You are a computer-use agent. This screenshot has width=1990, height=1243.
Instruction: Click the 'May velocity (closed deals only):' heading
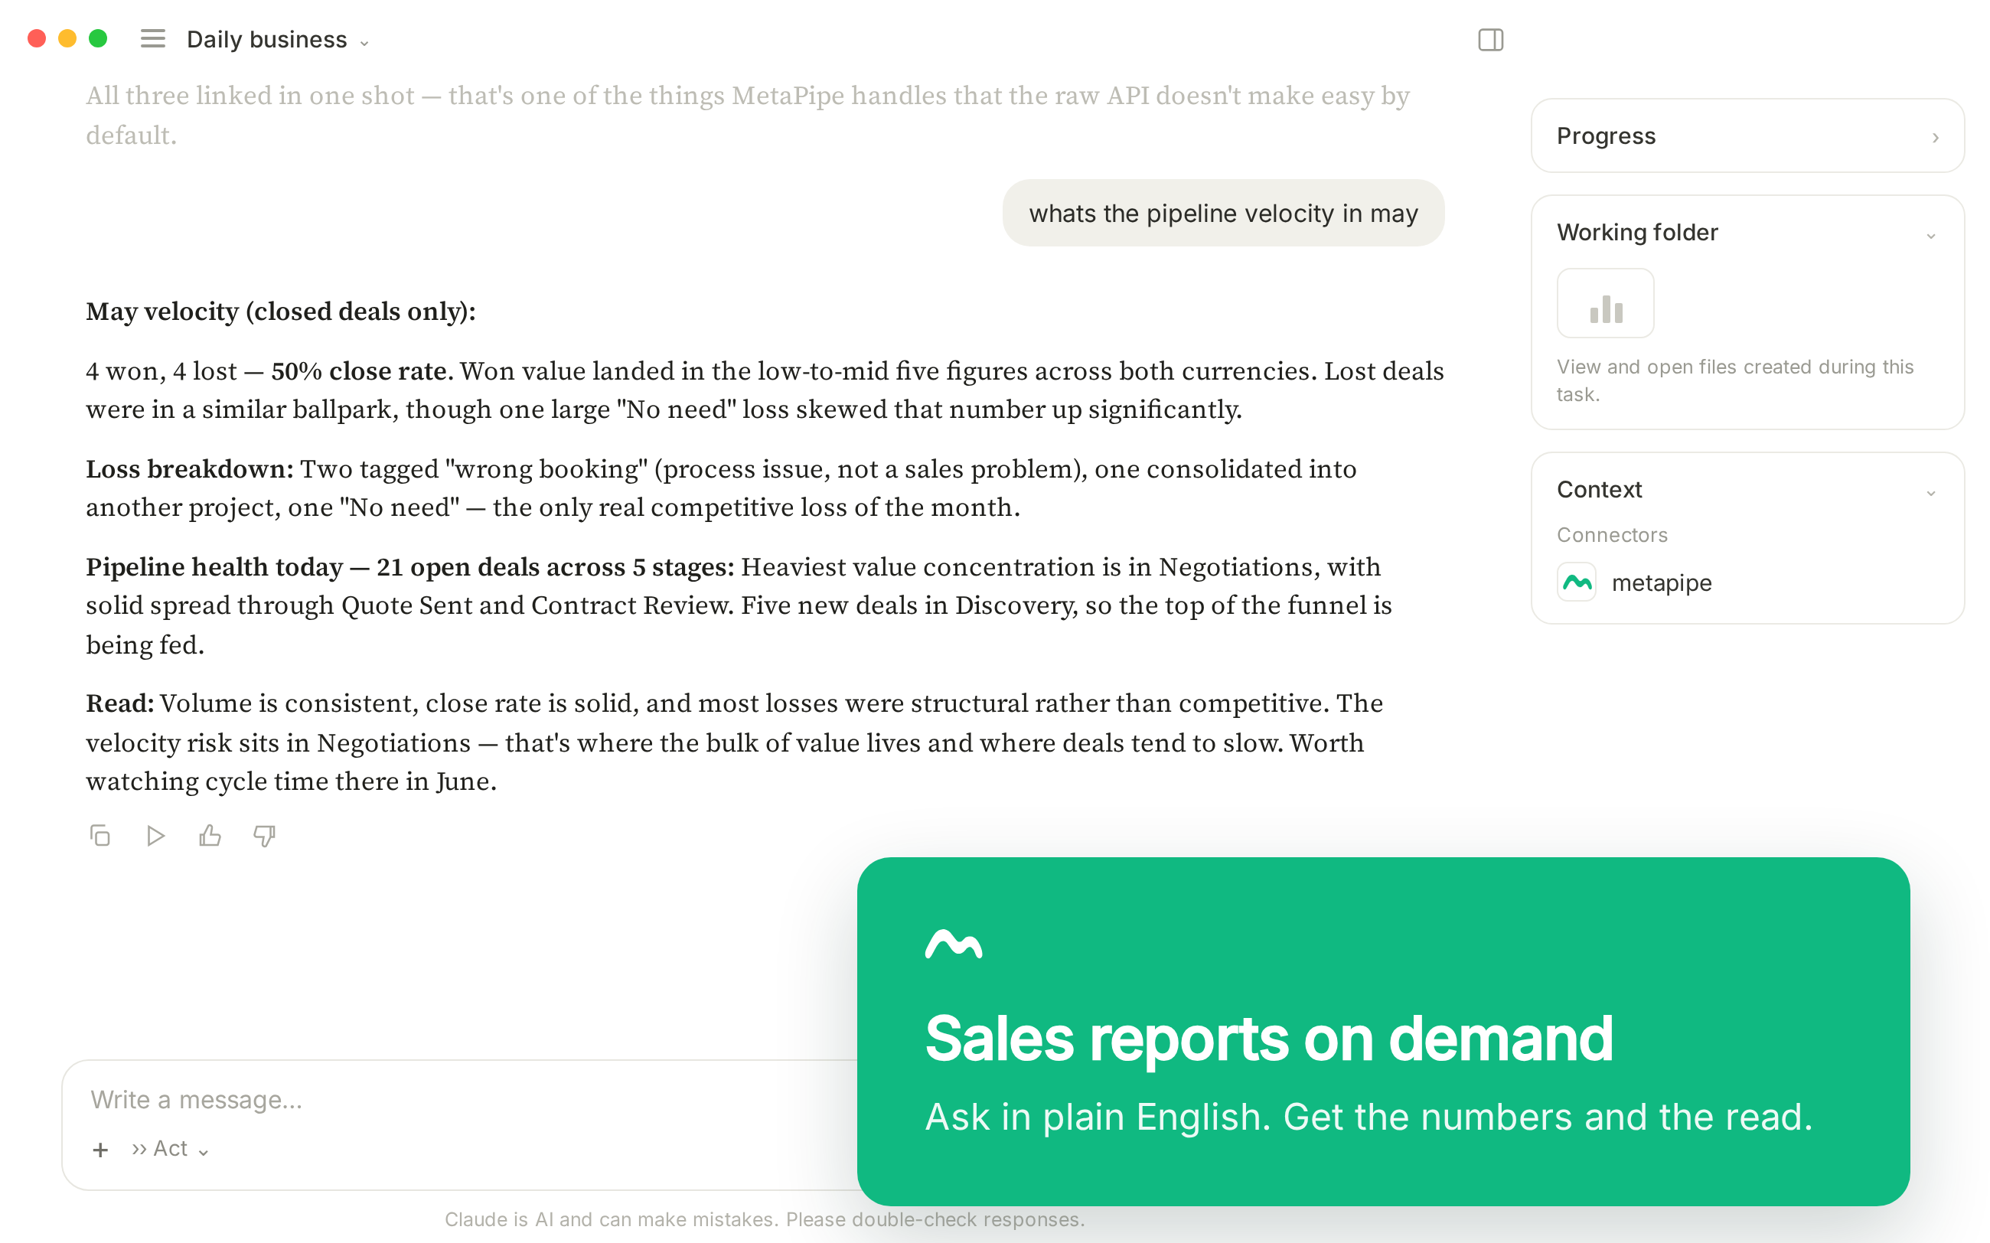coord(281,312)
